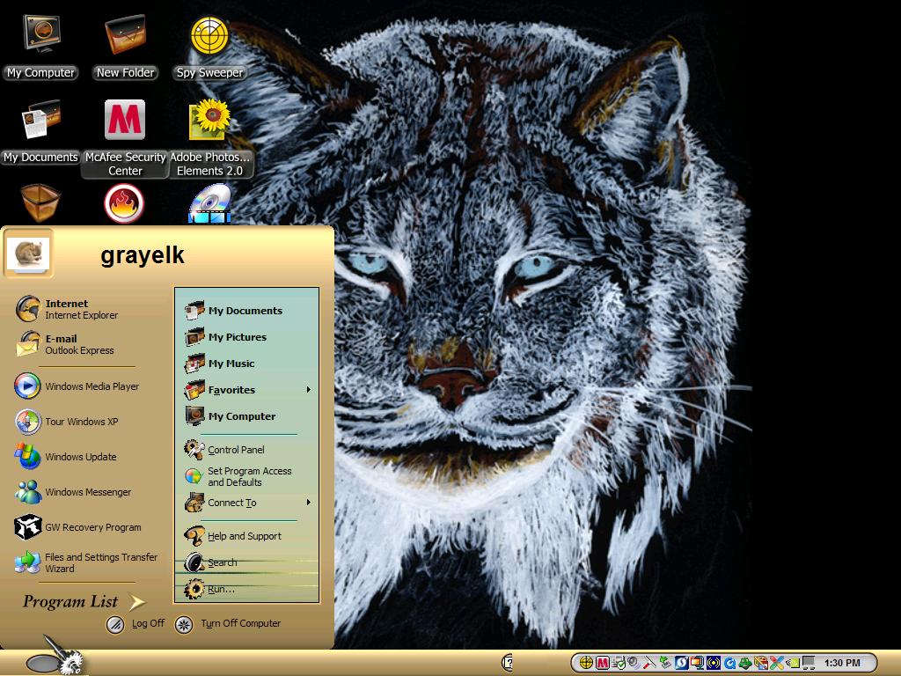This screenshot has width=901, height=676.
Task: Click Turn Off Computer button
Action: 228,624
